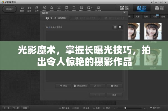Click the border frame tool icon
This screenshot has height=111, width=168.
(89, 8)
